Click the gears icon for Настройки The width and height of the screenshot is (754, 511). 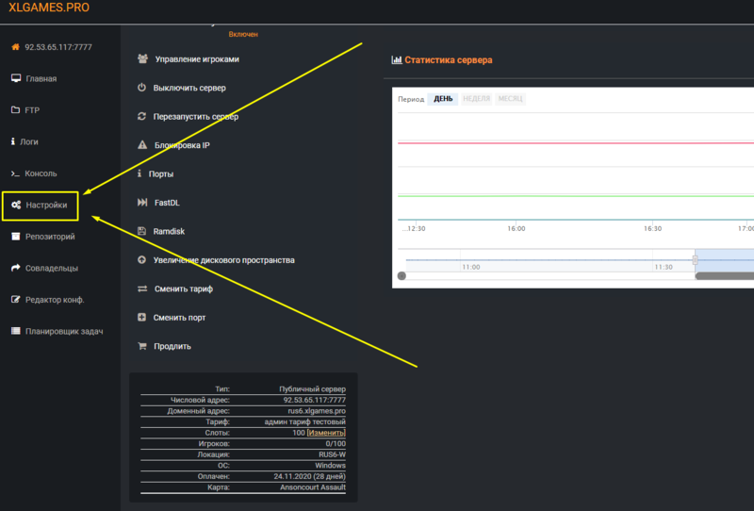coord(16,205)
